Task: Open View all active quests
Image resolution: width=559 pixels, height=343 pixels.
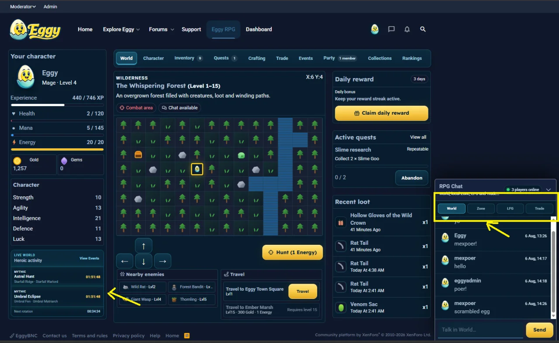Action: 418,137
